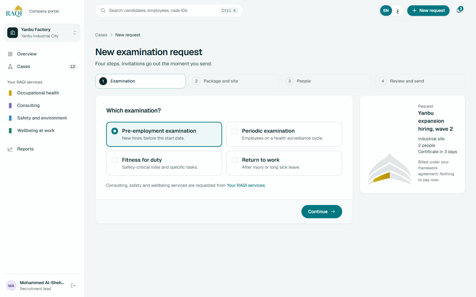The image size is (476, 297).
Task: Open Overview via its grid icon
Action: (10, 54)
